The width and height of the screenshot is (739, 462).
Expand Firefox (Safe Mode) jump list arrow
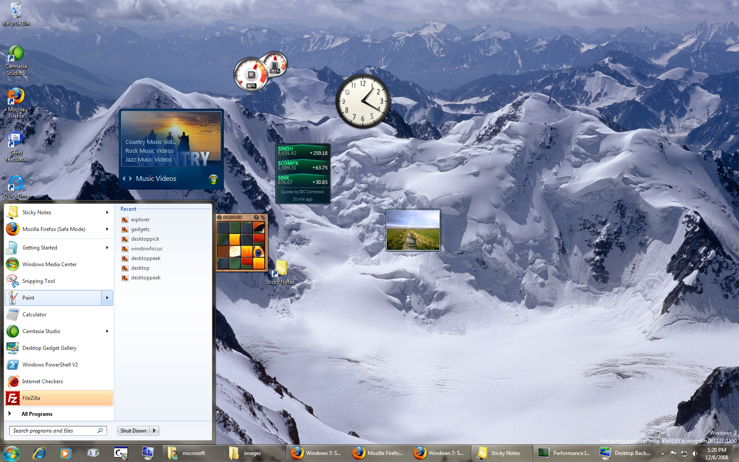[107, 229]
